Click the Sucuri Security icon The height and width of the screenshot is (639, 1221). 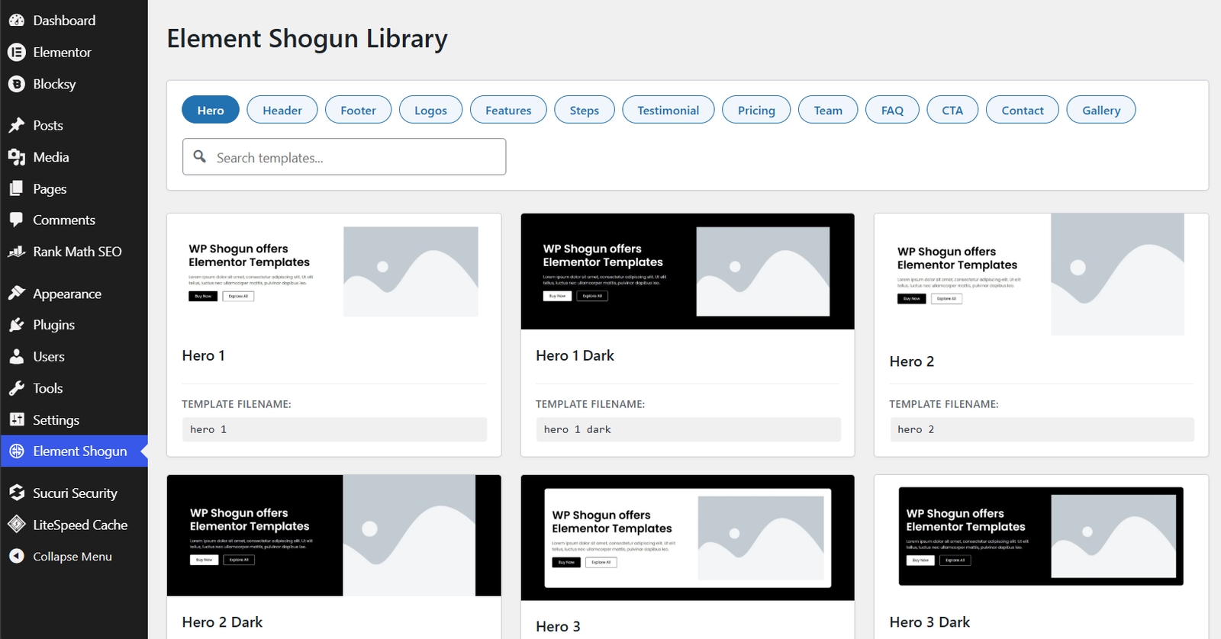[x=17, y=493]
